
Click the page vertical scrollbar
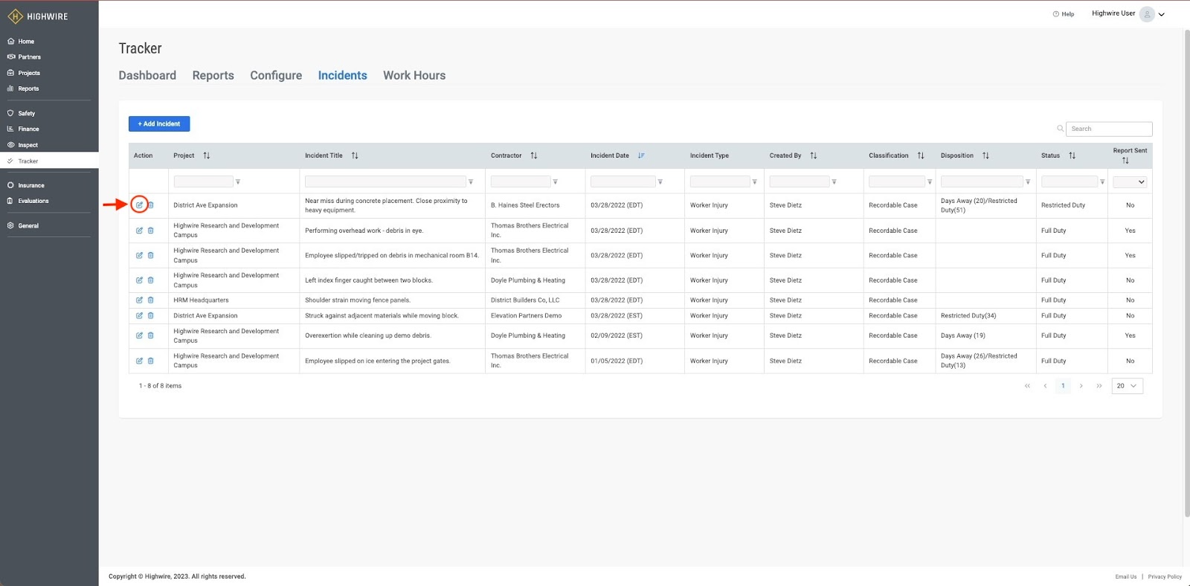(1187, 273)
